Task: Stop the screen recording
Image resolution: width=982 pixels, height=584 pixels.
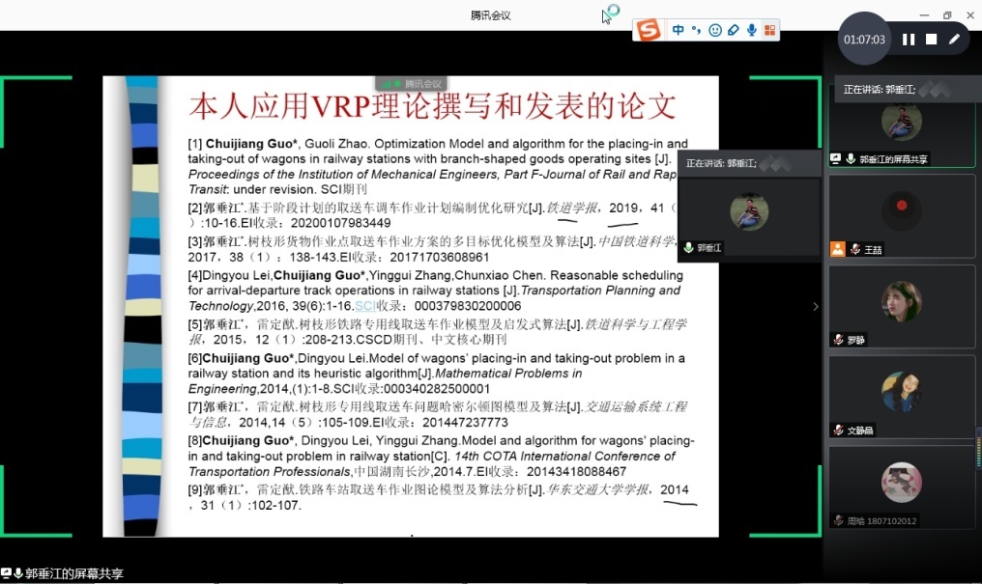Action: coord(932,40)
